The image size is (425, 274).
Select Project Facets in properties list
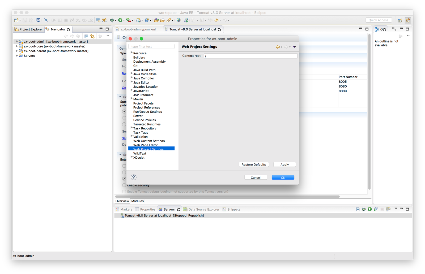[x=143, y=103]
